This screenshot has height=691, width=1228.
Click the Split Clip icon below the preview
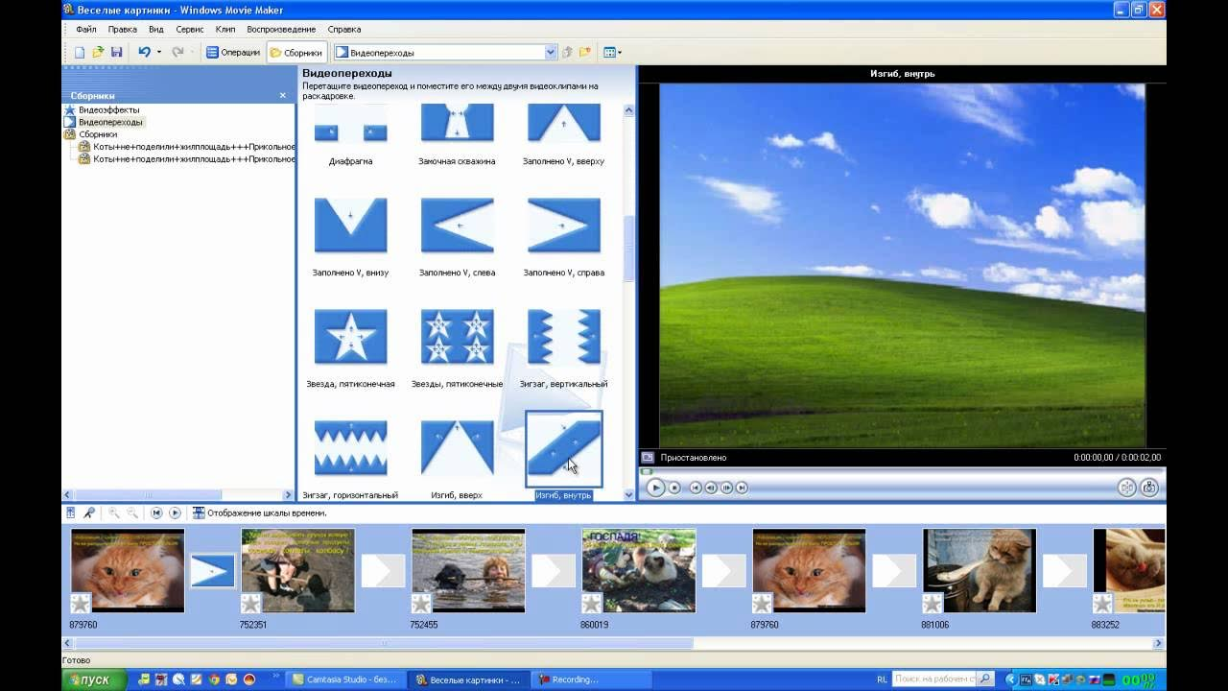point(1127,488)
